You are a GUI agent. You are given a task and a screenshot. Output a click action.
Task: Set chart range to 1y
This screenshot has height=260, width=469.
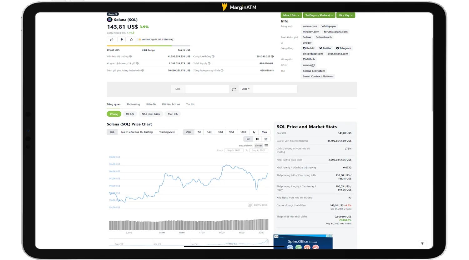254,132
